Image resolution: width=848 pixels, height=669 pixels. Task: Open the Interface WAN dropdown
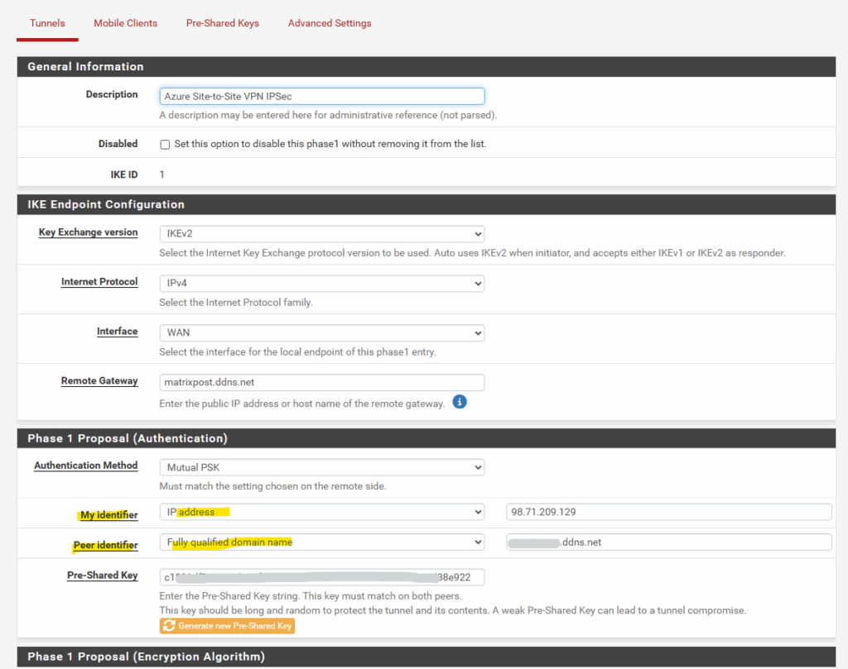pyautogui.click(x=321, y=332)
